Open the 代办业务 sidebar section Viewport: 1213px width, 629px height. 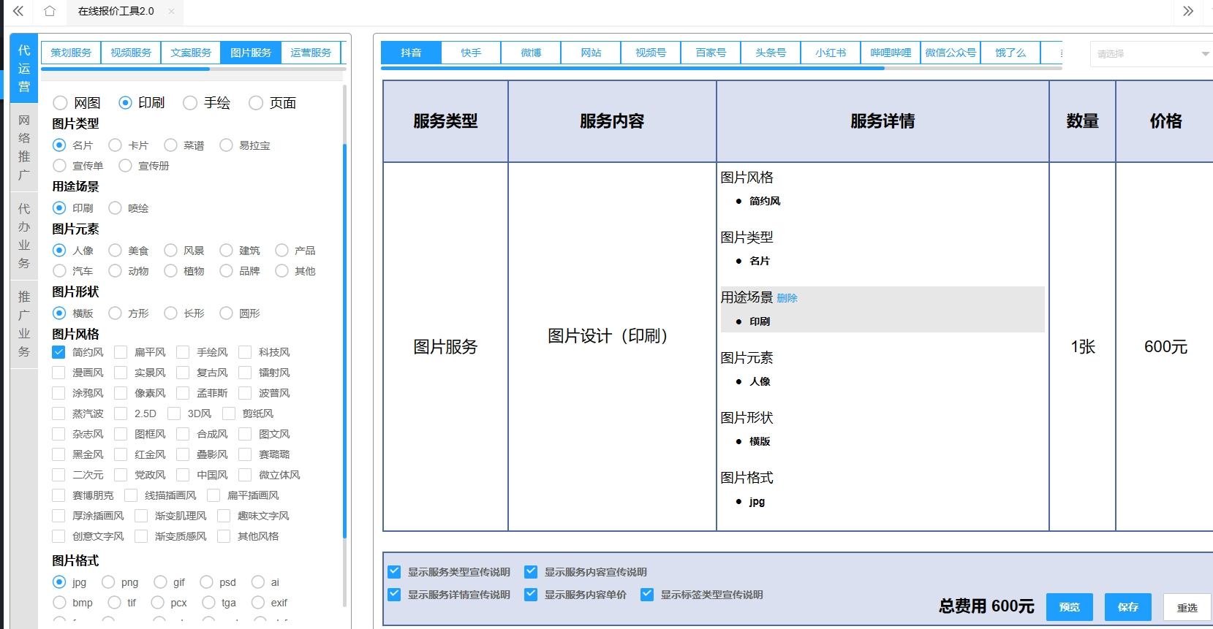point(24,236)
